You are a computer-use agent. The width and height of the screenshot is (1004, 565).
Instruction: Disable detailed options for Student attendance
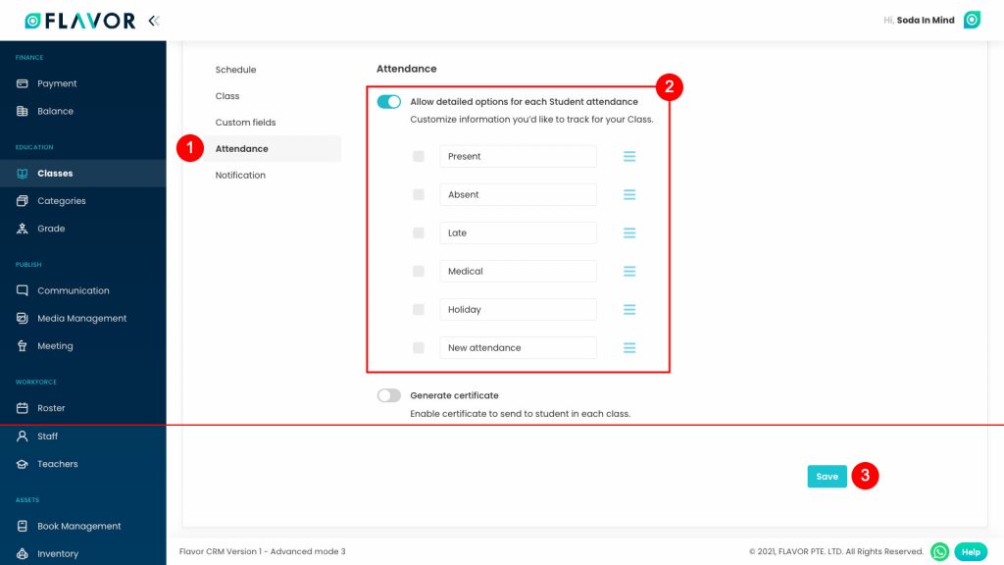pos(387,101)
